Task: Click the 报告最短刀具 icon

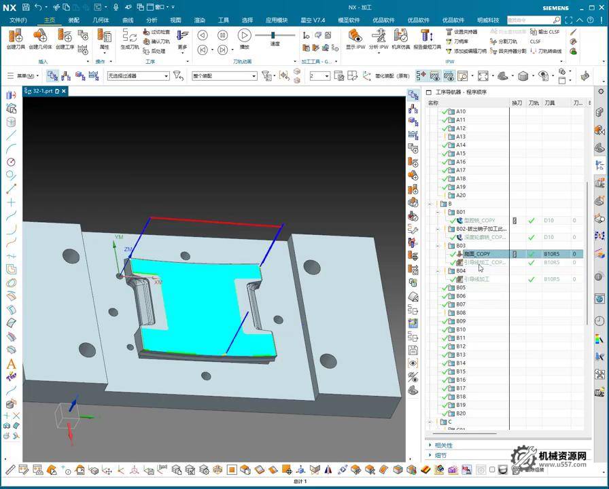Action: coord(427,37)
